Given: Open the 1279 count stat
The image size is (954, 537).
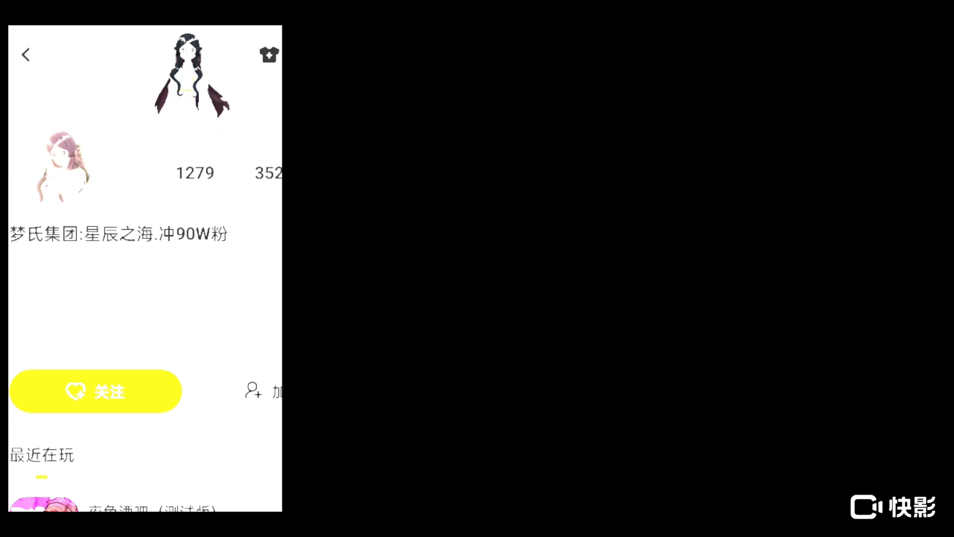Looking at the screenshot, I should (195, 173).
